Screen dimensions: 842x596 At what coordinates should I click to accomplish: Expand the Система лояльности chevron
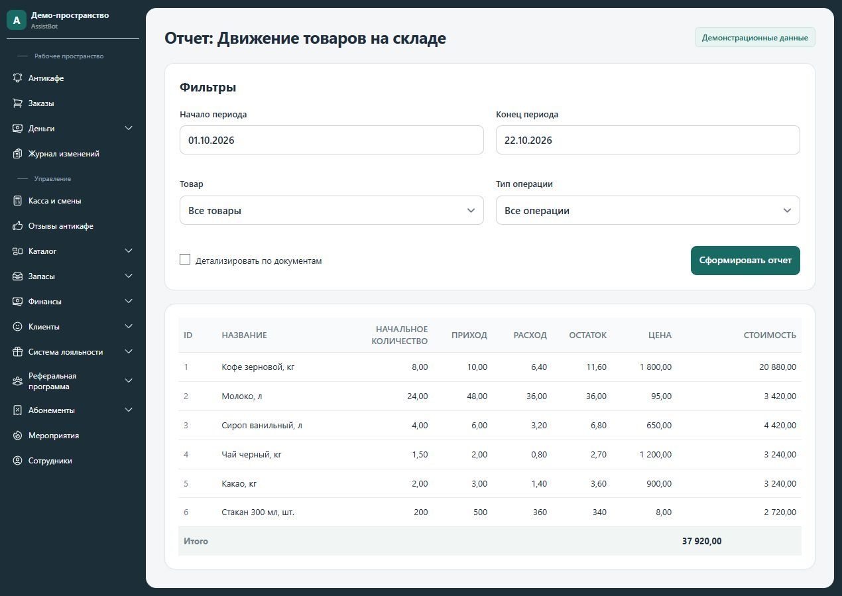click(x=129, y=352)
